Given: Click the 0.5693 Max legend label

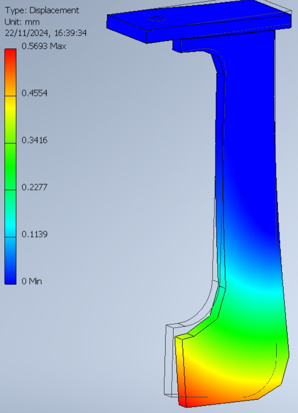Looking at the screenshot, I should click(44, 46).
